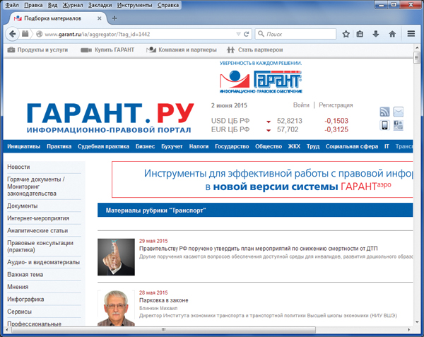The image size is (424, 337).
Task: Reload the page with the refresh icon
Action: 245,34
